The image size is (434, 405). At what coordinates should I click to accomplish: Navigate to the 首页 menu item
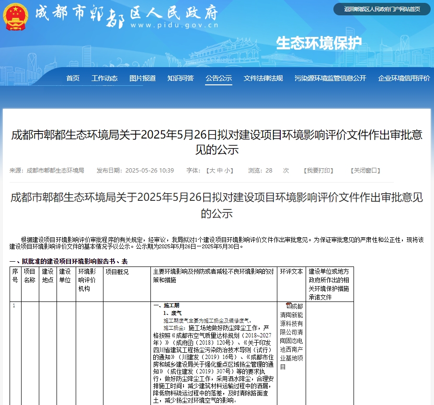tap(72, 78)
